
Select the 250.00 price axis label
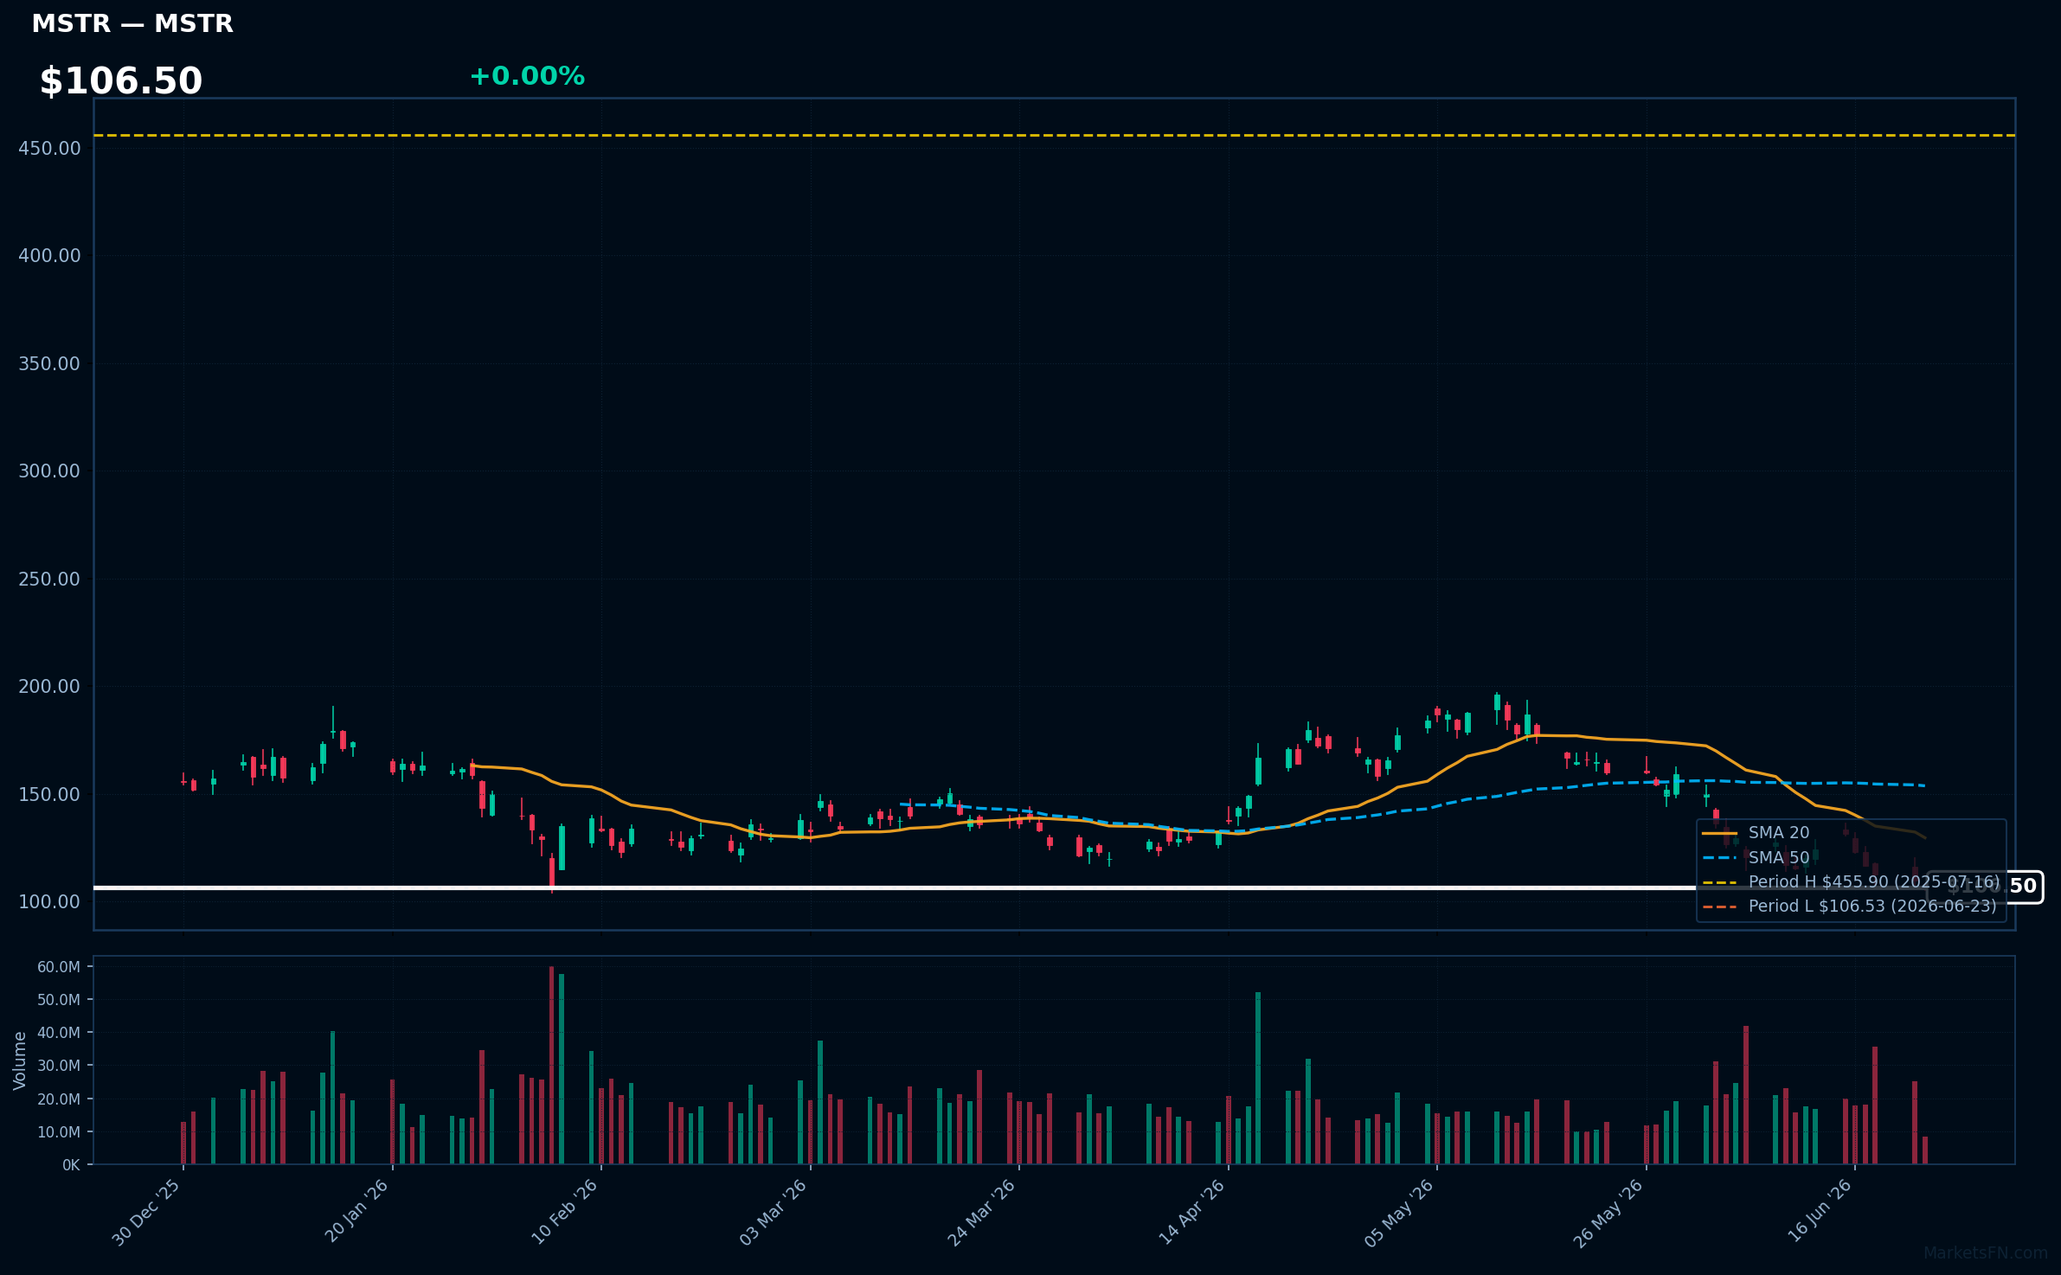tap(49, 580)
